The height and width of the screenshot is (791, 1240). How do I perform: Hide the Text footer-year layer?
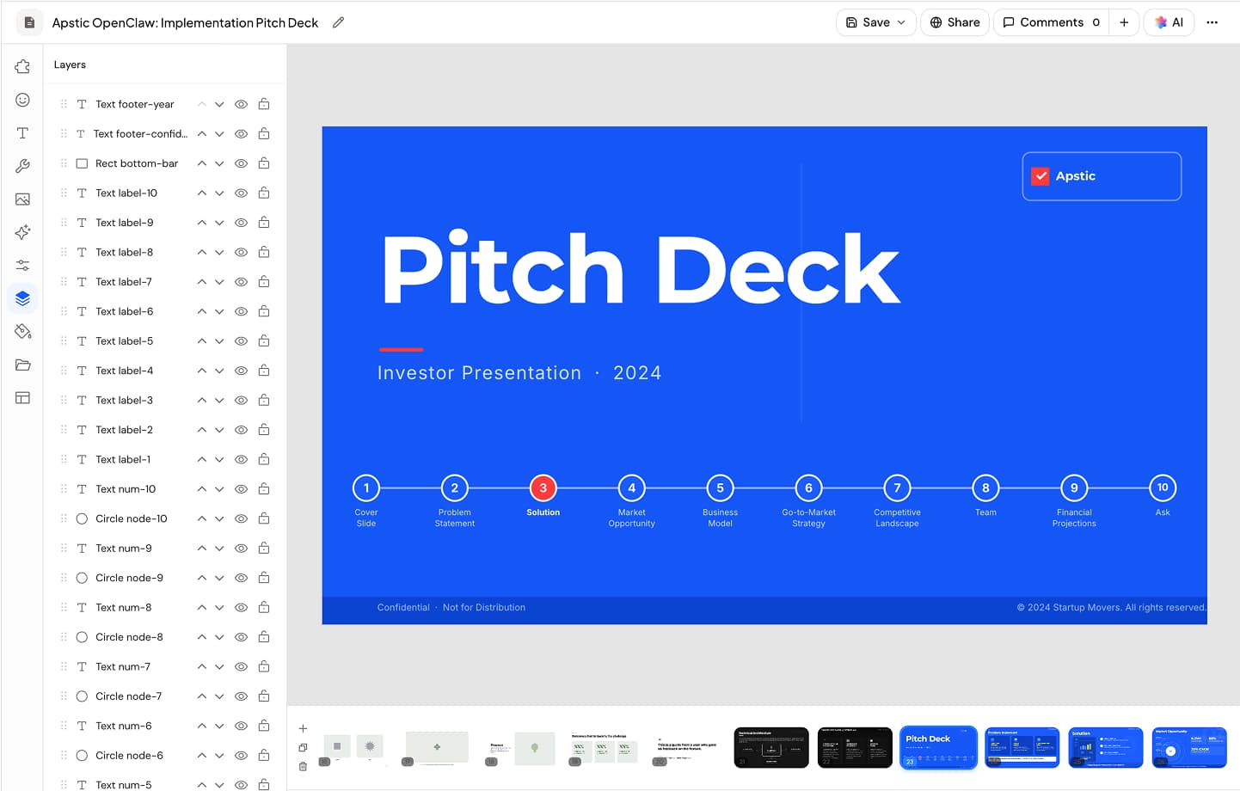[x=241, y=103]
